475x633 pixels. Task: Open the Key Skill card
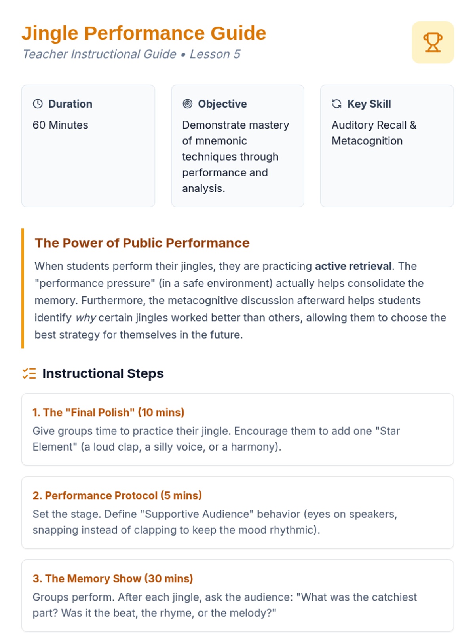387,146
